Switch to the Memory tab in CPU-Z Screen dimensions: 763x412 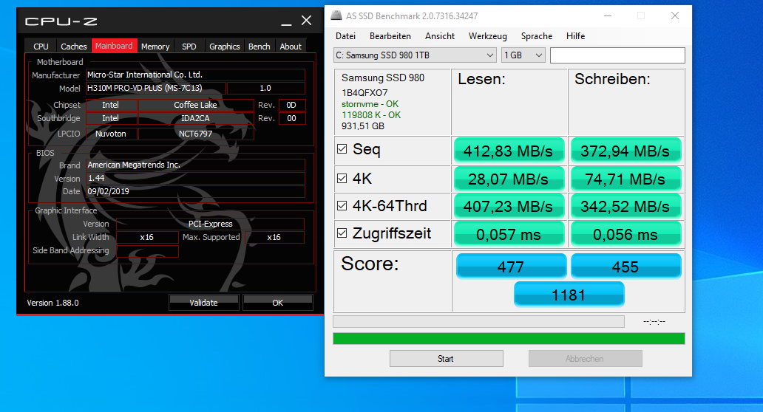[x=155, y=47]
